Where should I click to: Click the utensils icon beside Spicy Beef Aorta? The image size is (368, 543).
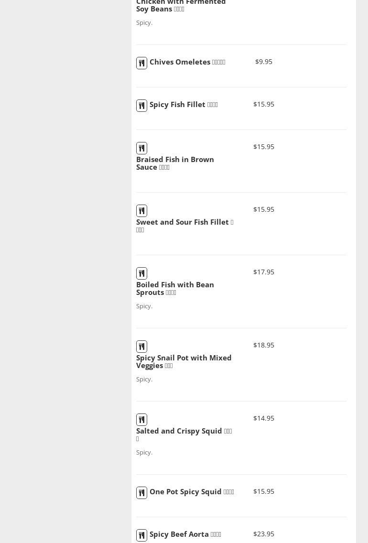coord(141,535)
